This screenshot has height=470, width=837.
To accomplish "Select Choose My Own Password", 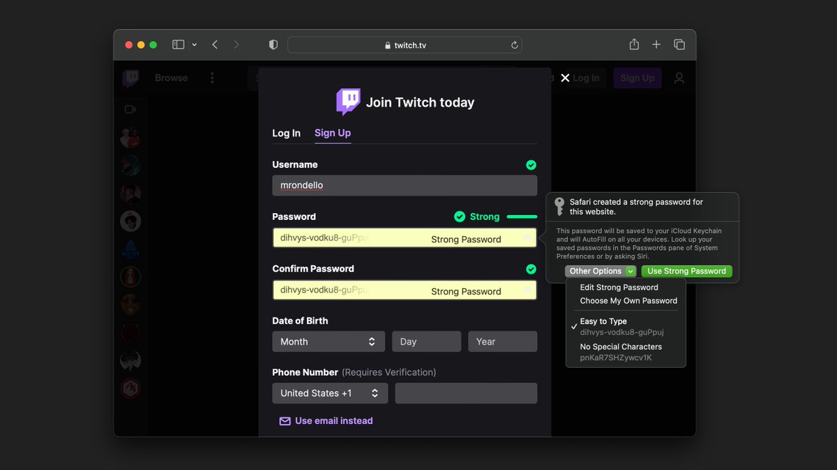I will click(x=628, y=301).
